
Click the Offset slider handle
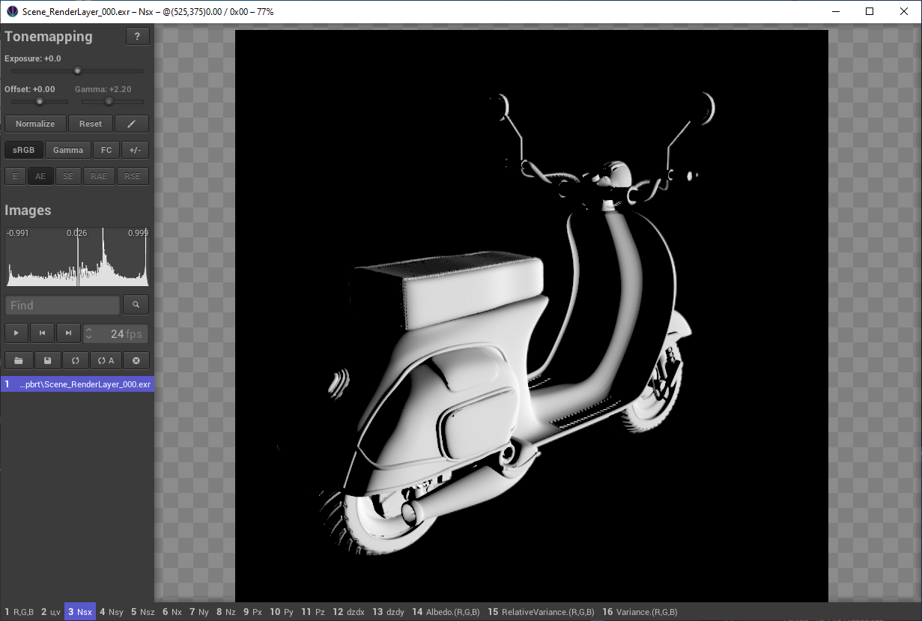[40, 101]
